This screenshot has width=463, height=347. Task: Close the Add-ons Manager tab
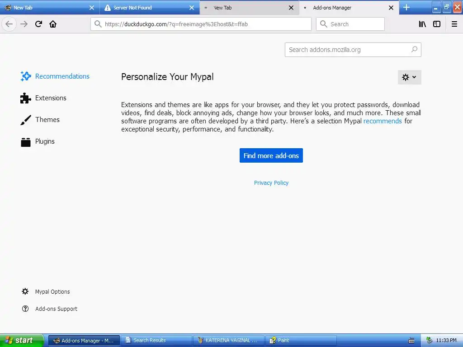point(391,8)
